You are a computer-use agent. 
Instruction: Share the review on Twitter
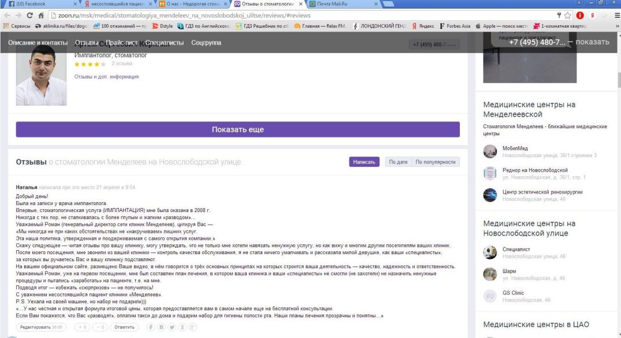point(172,327)
